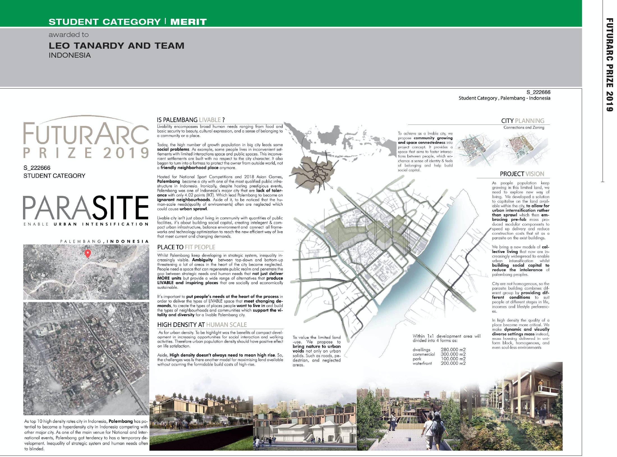Click the 'STUDENT CATEGORY' header text
Image resolution: width=617 pixels, height=457 pixels.
tap(105, 22)
